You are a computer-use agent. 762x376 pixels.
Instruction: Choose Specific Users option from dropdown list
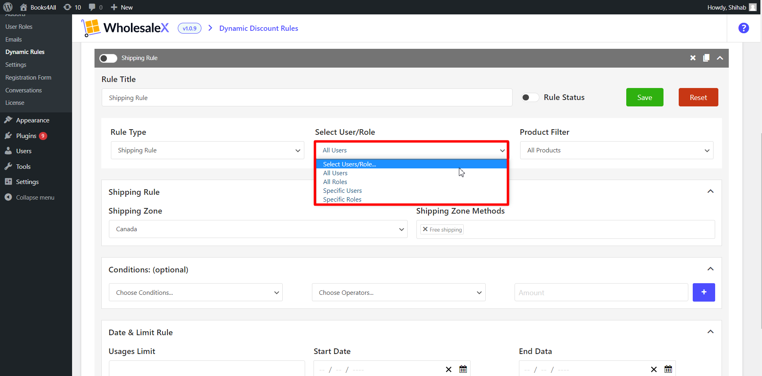coord(412,190)
